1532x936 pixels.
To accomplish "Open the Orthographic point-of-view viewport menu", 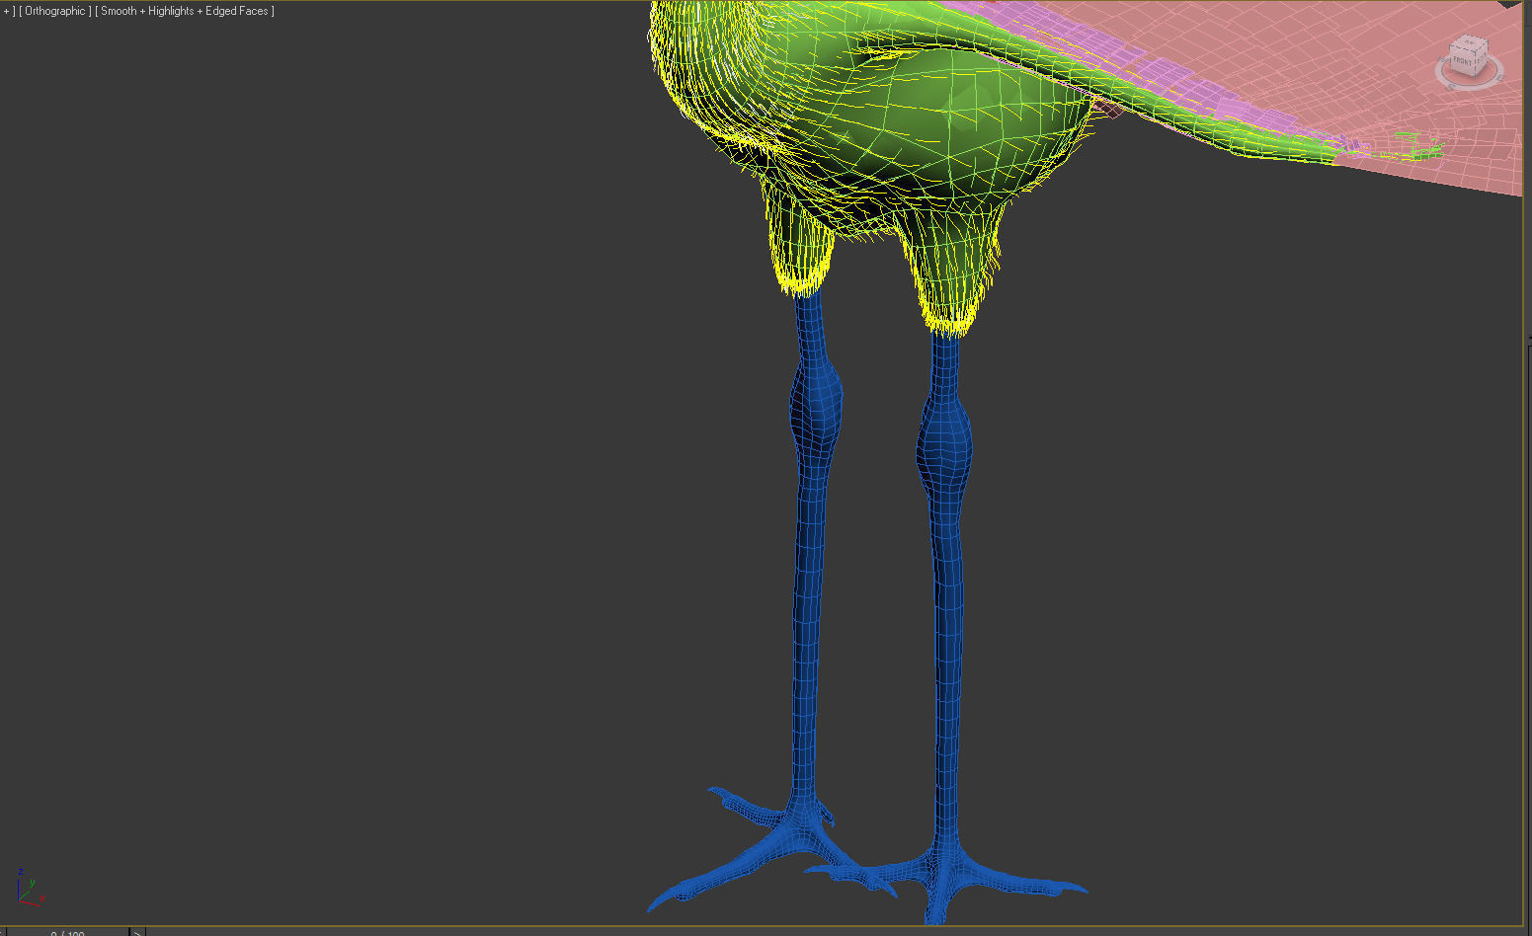I will pyautogui.click(x=55, y=11).
